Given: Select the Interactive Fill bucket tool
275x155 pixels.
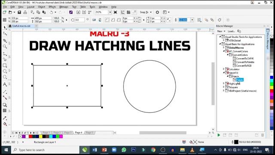Looking at the screenshot, I should [5, 124].
